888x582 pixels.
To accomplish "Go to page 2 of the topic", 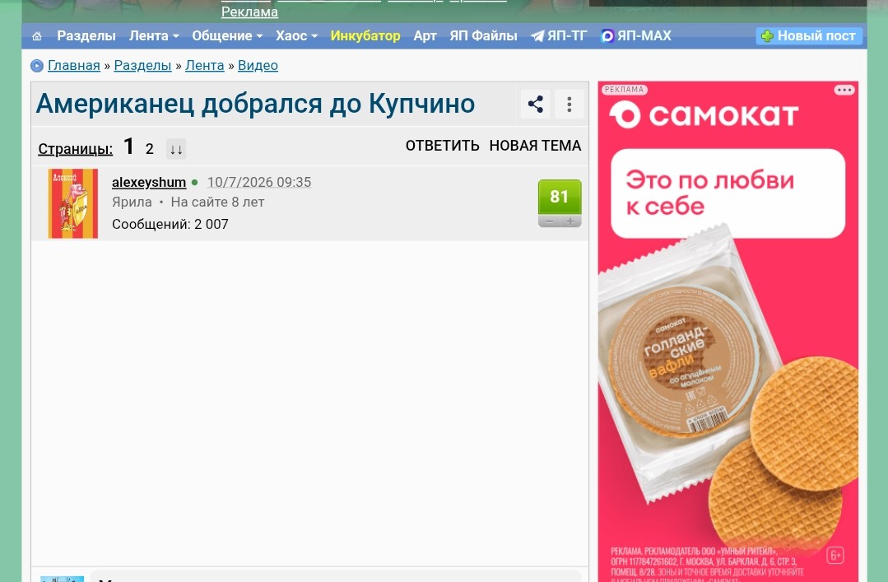I will click(x=150, y=149).
